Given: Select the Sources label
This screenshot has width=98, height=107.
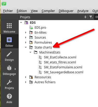Looking at the screenshot, I should pyautogui.click(x=40, y=38).
